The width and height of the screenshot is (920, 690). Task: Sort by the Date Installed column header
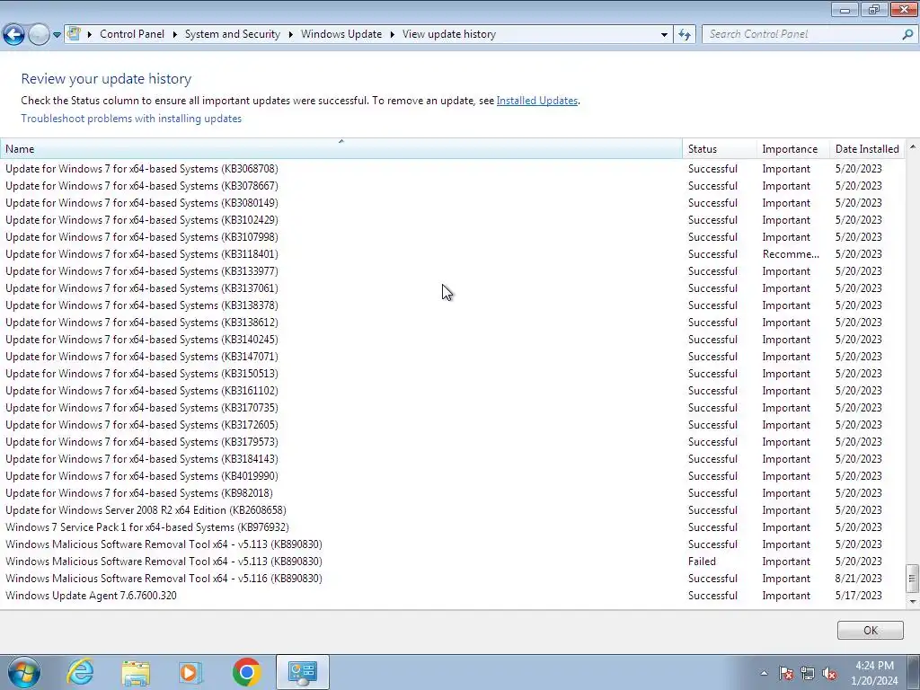pyautogui.click(x=867, y=148)
